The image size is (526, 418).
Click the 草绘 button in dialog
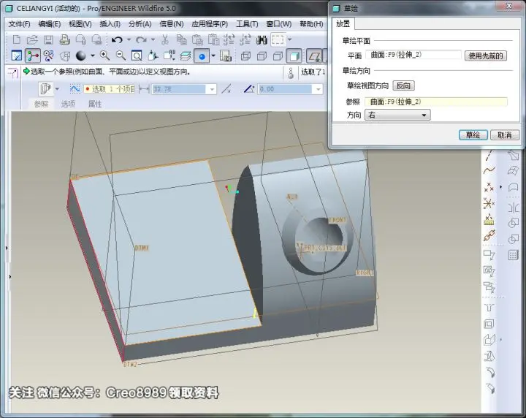473,135
